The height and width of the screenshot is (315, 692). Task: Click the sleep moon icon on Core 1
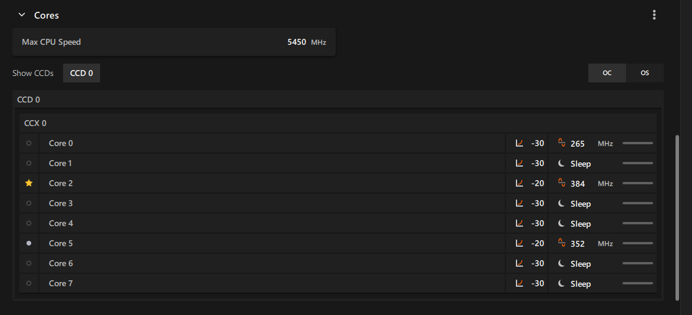[561, 163]
